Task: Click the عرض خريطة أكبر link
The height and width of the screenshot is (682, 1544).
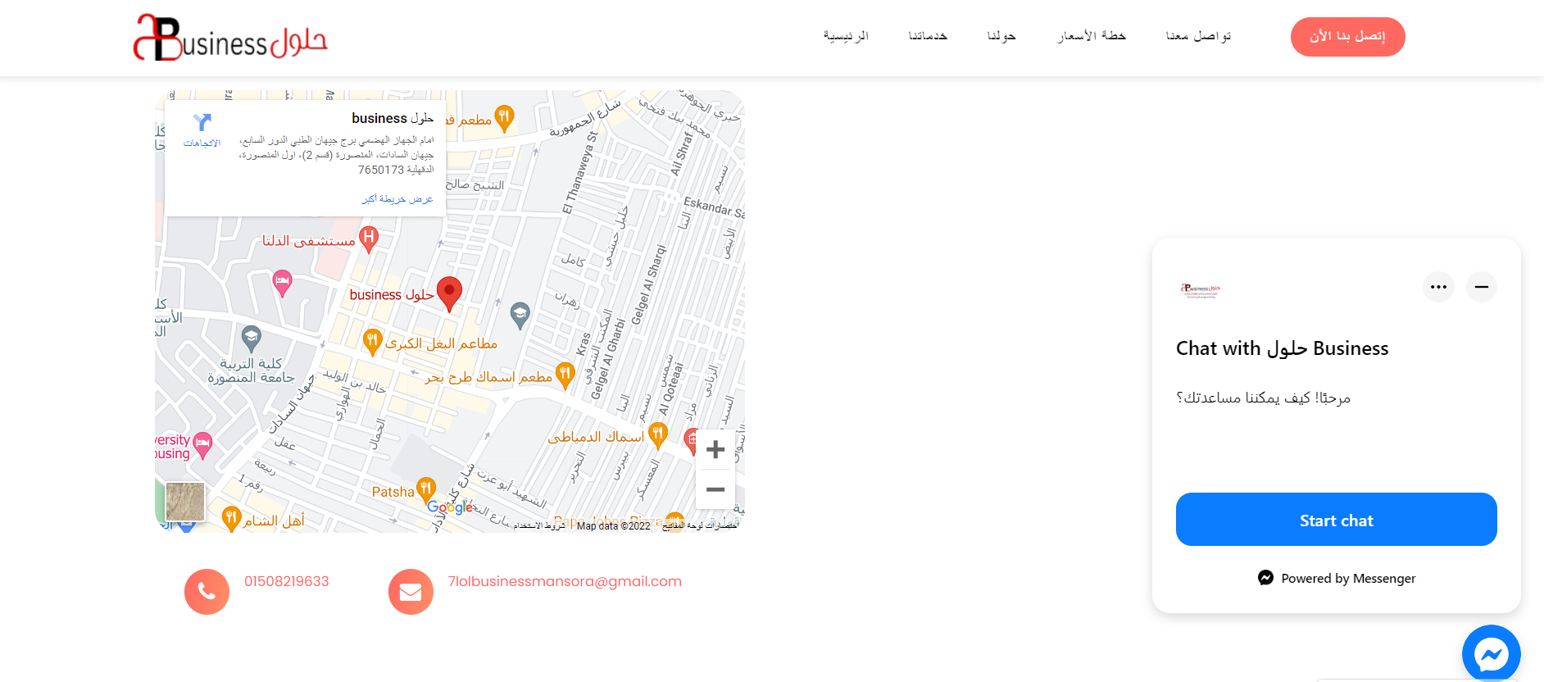Action: click(x=397, y=199)
